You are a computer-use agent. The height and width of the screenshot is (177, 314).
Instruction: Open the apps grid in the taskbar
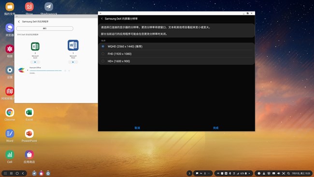pyautogui.click(x=5, y=174)
